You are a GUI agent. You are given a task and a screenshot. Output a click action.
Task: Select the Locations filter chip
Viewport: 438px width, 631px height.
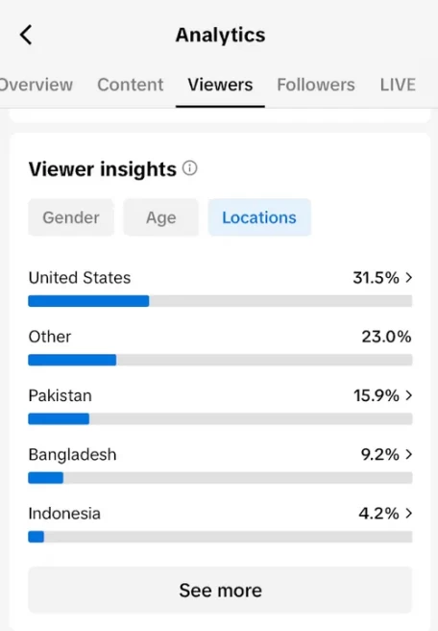click(259, 217)
